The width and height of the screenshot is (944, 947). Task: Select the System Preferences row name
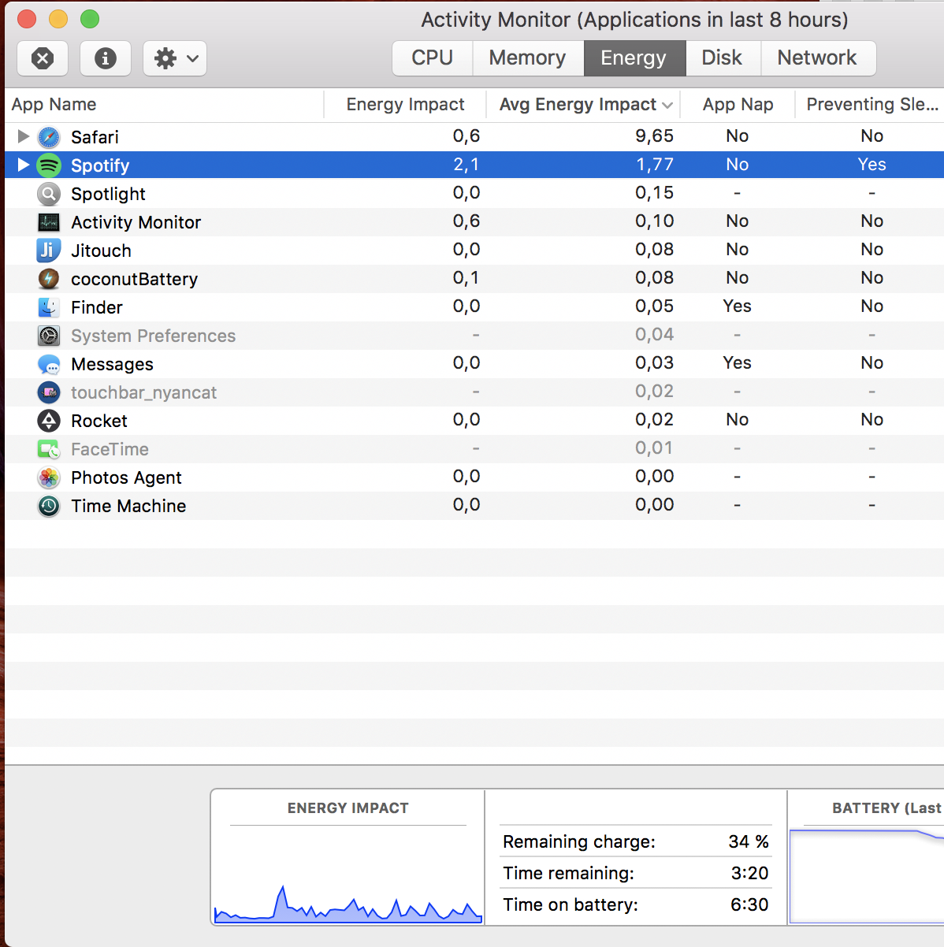(153, 336)
